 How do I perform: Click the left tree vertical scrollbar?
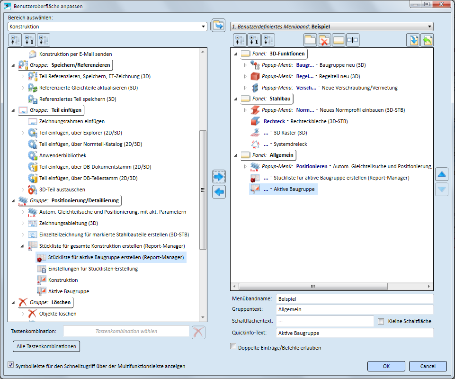coord(203,189)
